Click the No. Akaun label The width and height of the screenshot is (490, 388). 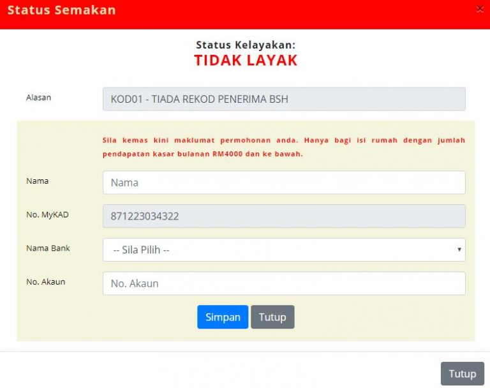coord(46,281)
